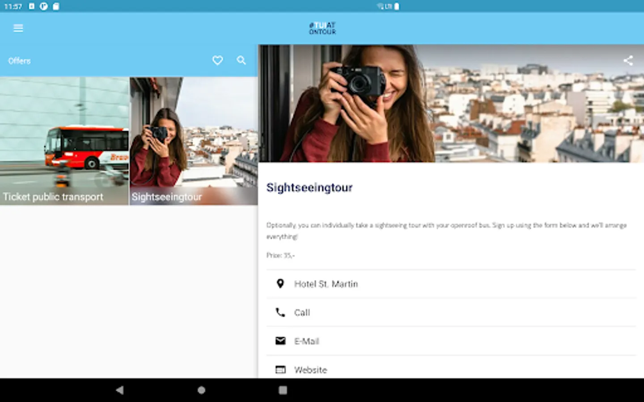Tap the Sightseeingtour heading

[x=309, y=188]
